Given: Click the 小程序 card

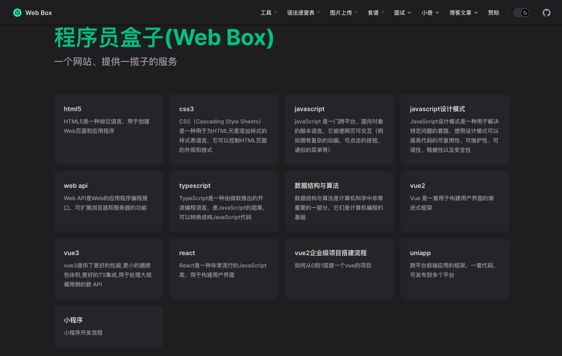Looking at the screenshot, I should (109, 326).
